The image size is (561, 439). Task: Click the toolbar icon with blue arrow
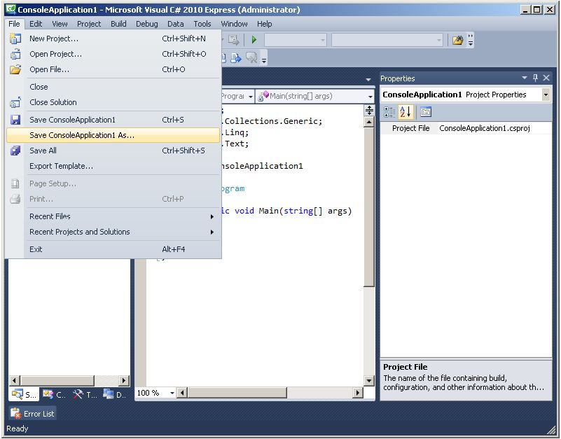[x=236, y=58]
